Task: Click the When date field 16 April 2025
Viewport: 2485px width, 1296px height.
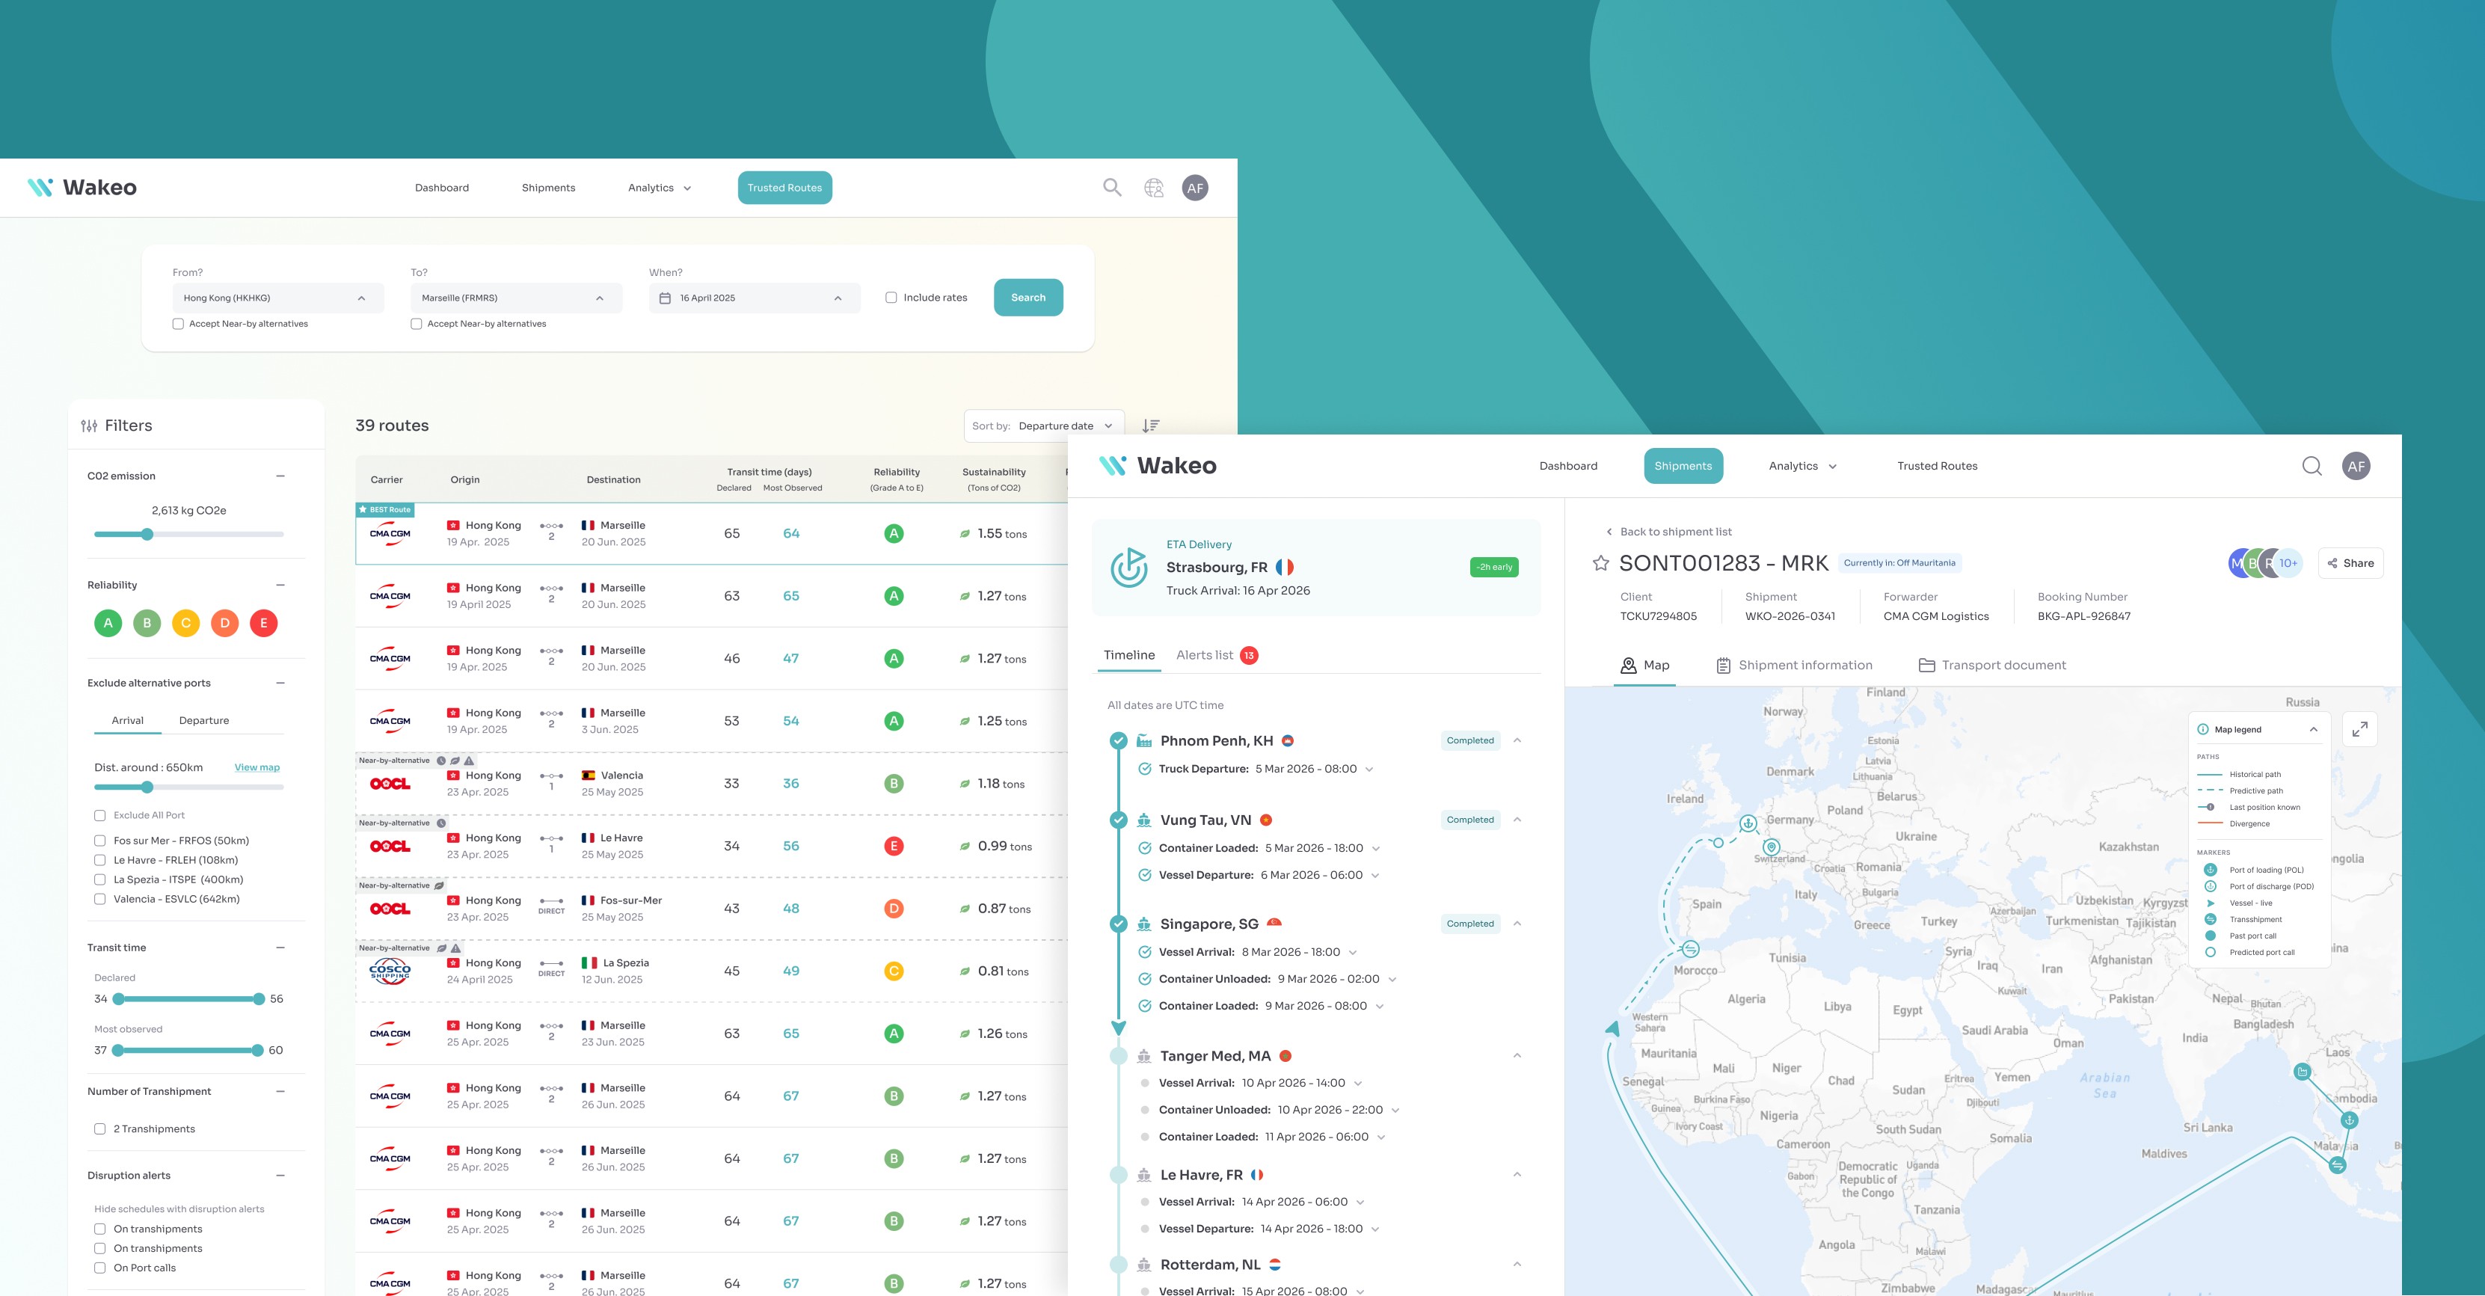Action: 755,298
